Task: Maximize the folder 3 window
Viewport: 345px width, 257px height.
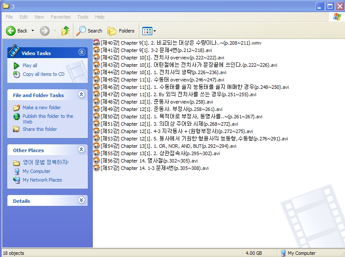Action: coord(330,7)
